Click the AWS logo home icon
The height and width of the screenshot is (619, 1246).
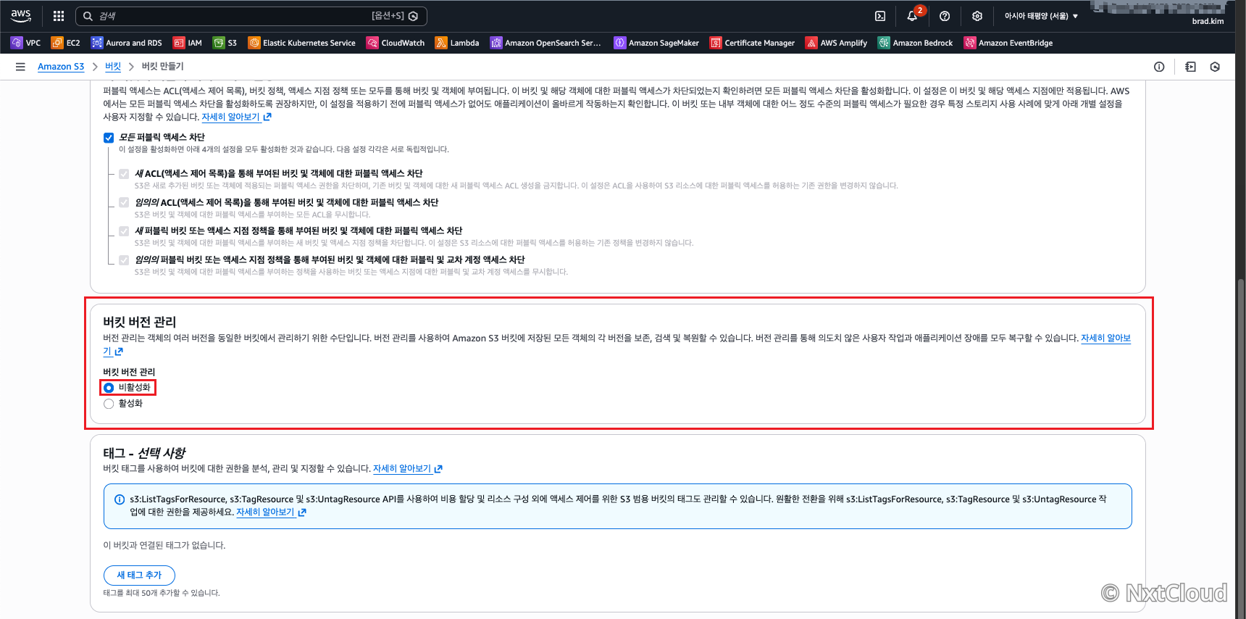21,15
